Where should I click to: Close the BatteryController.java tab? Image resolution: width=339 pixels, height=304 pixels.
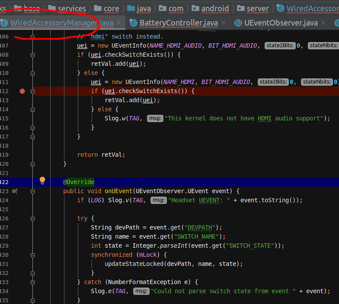[224, 23]
